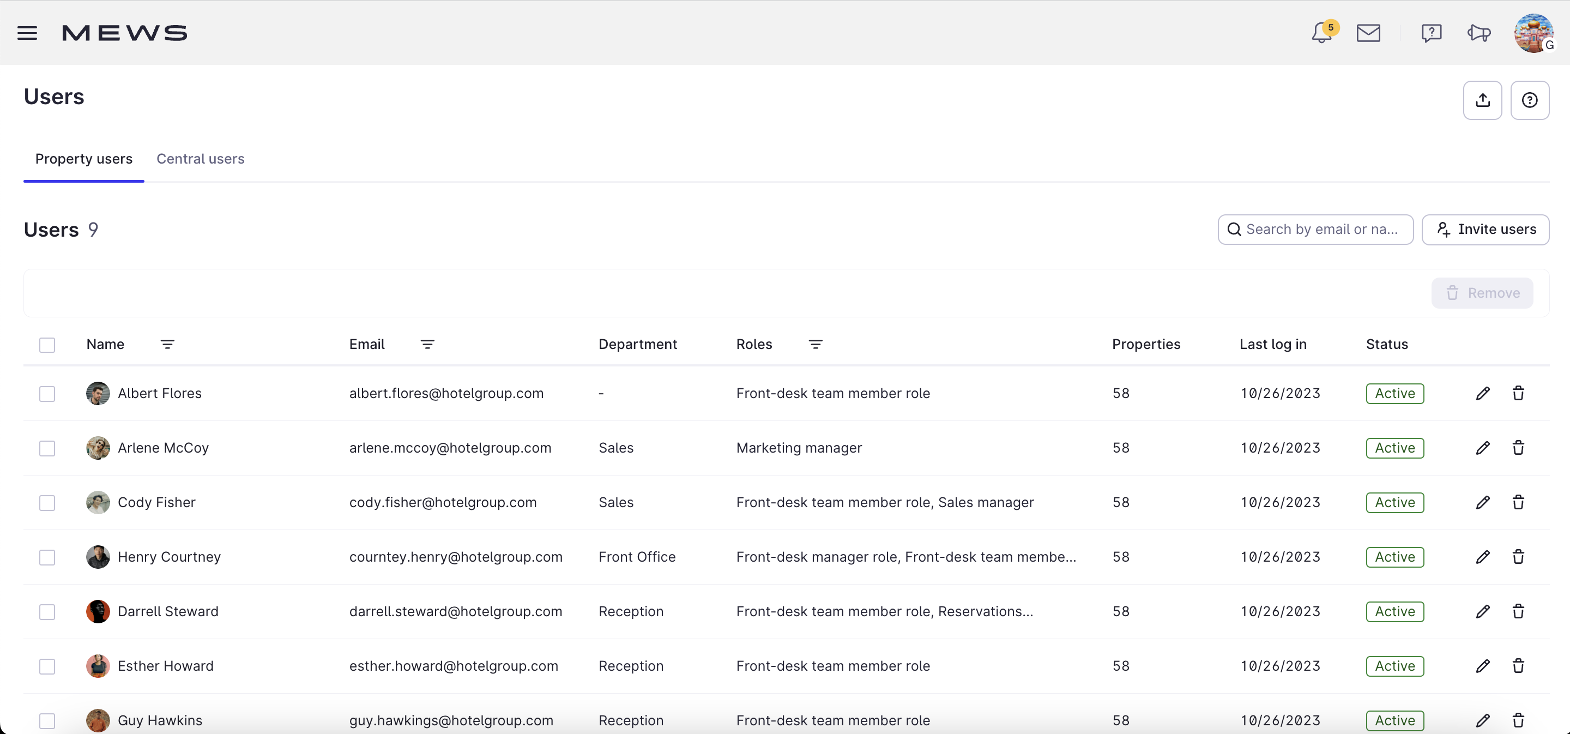Select the Property users tab
The width and height of the screenshot is (1570, 734).
83,159
